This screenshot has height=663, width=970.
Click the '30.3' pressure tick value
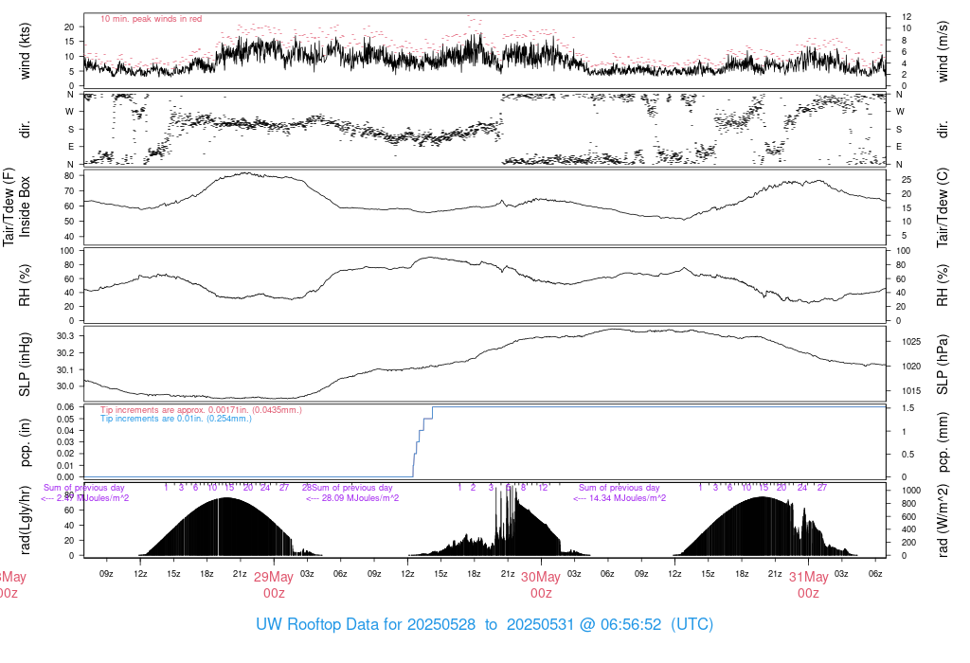click(x=65, y=336)
